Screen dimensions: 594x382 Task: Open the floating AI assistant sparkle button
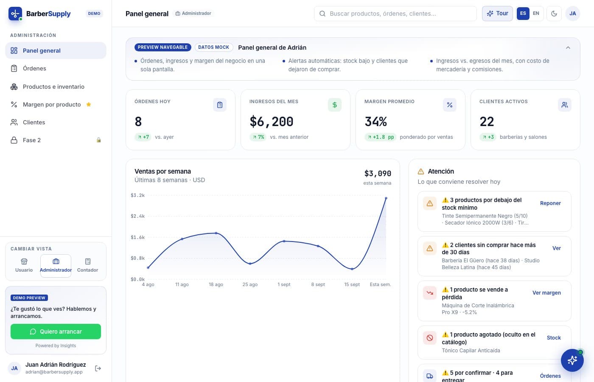572,360
